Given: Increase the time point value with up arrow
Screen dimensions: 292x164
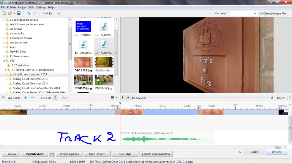Looking at the screenshot, I should point(55,97).
